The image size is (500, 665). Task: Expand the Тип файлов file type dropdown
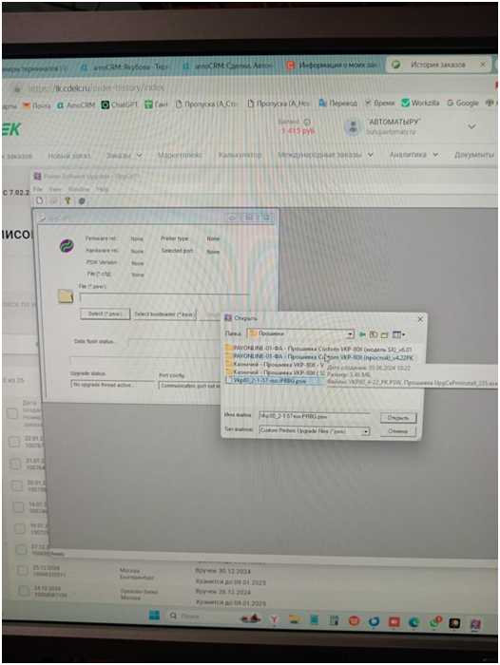pyautogui.click(x=365, y=431)
